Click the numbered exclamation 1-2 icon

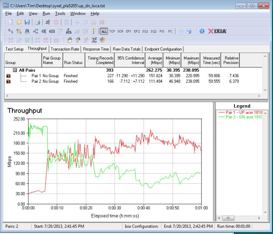point(93,31)
